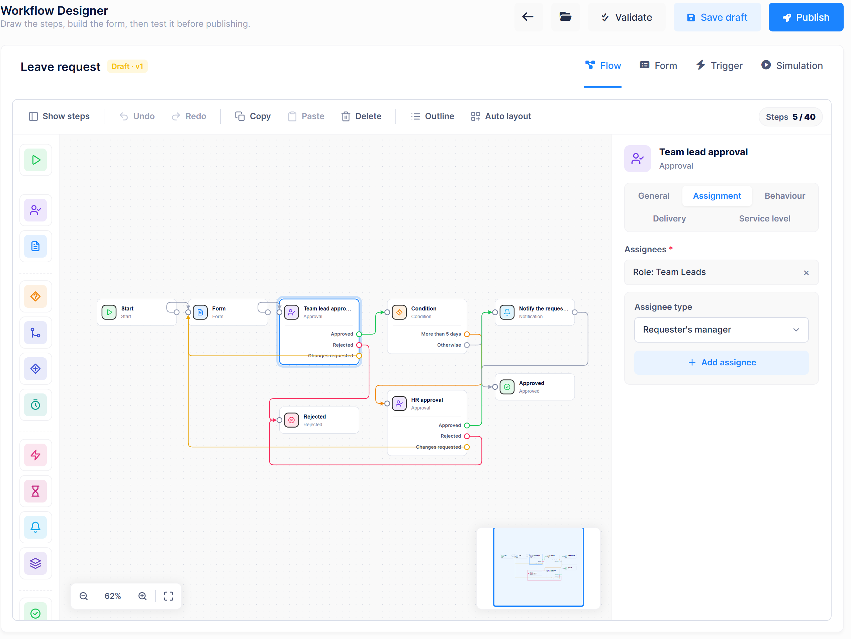Screen dimensions: 851x639
Task: Select the Condition node on canvas
Action: tap(427, 326)
